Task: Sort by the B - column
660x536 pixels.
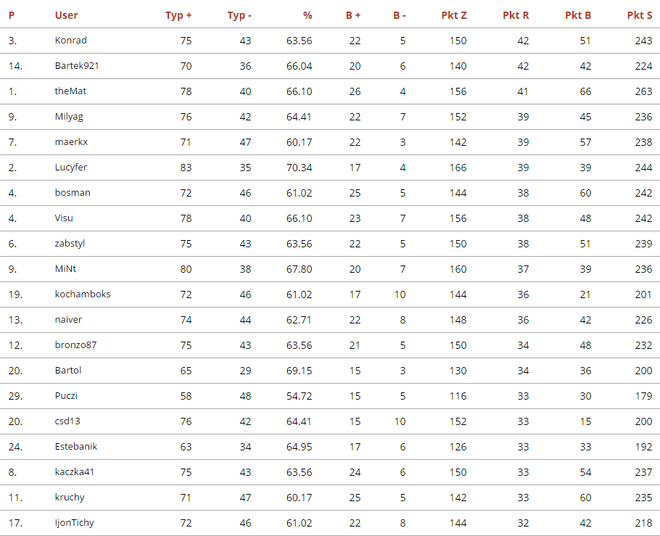Action: click(399, 15)
